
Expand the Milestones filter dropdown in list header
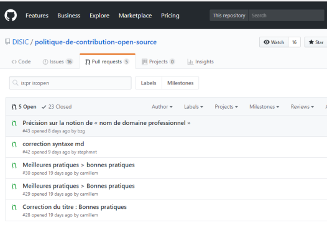[x=264, y=107]
